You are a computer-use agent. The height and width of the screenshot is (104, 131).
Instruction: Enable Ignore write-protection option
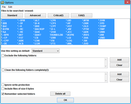click(3, 85)
